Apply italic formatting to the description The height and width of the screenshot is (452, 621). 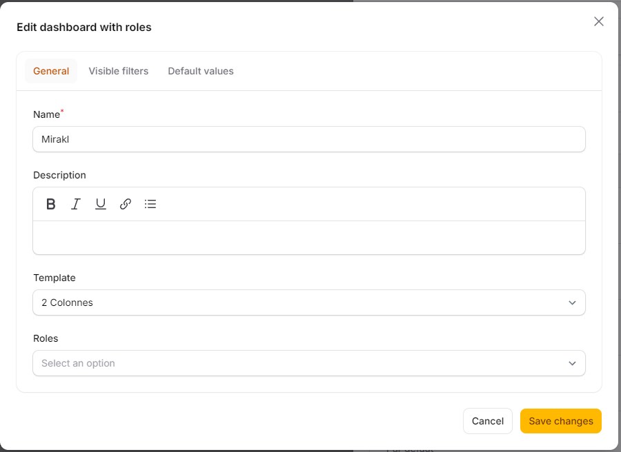[75, 203]
